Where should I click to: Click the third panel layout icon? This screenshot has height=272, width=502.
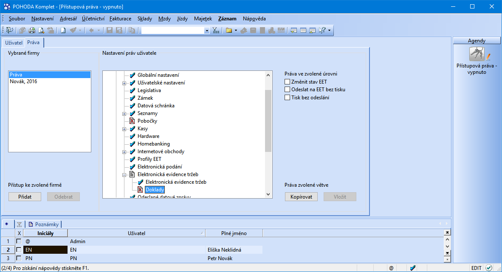[x=313, y=31]
